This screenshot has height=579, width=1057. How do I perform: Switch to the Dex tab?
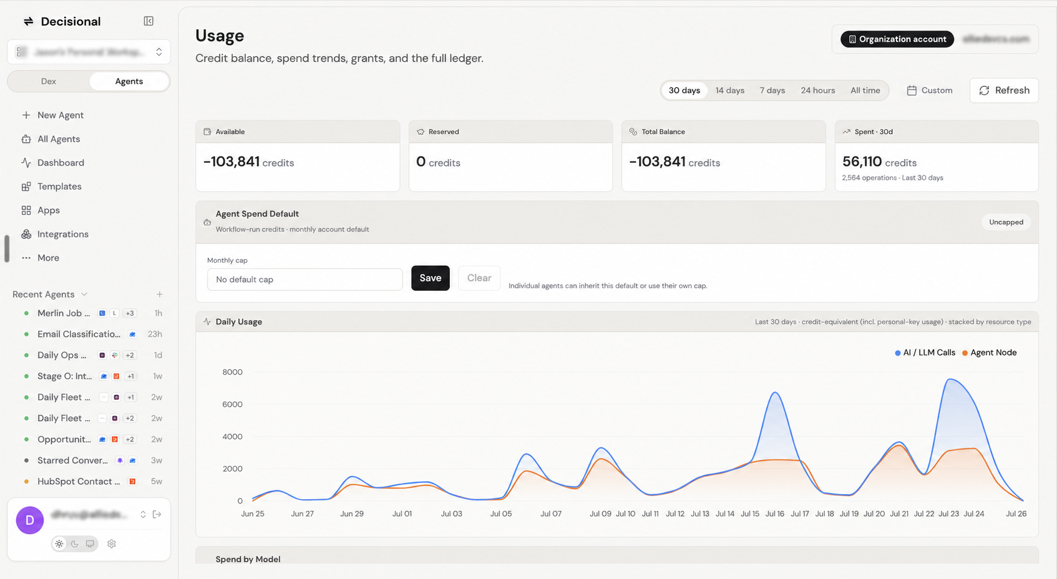pyautogui.click(x=49, y=82)
